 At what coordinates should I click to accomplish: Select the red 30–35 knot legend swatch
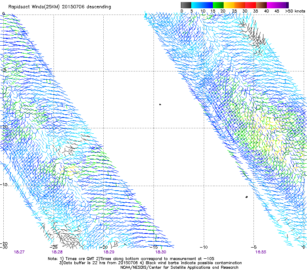click(251, 5)
